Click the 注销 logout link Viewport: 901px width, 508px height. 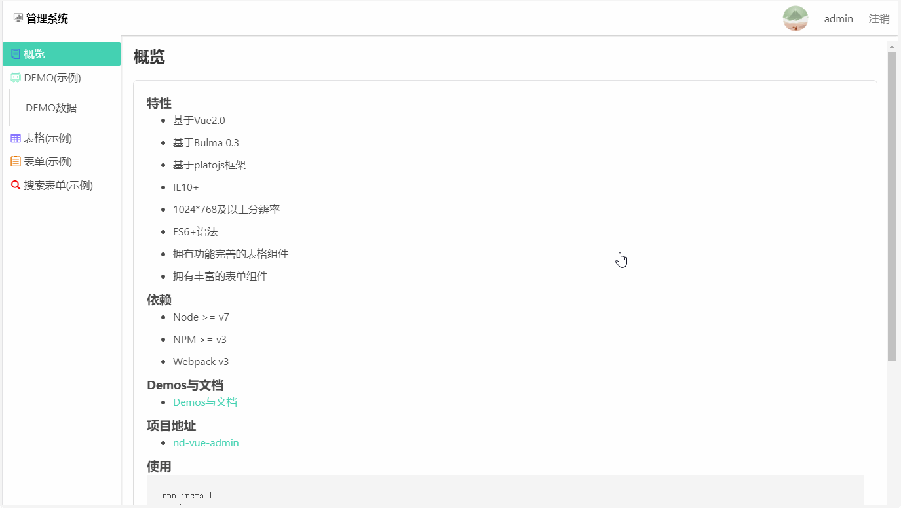tap(879, 18)
